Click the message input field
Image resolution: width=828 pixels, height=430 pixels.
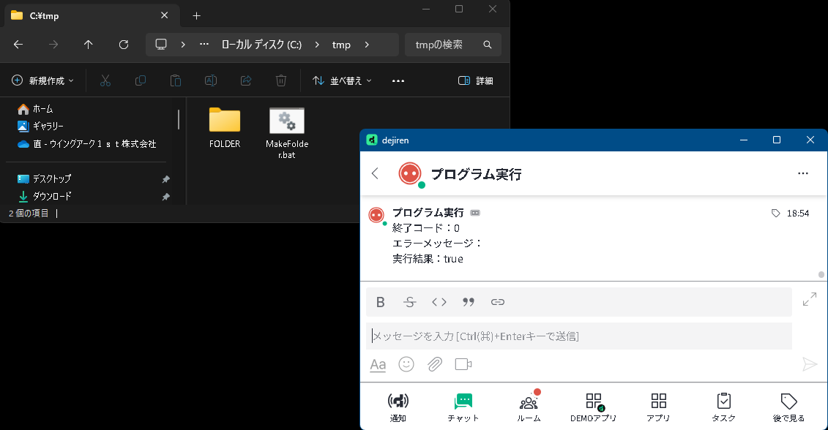pyautogui.click(x=578, y=336)
